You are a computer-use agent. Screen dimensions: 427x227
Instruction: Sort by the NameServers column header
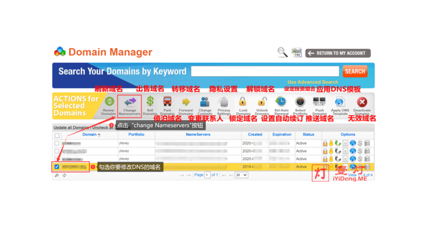(x=198, y=134)
